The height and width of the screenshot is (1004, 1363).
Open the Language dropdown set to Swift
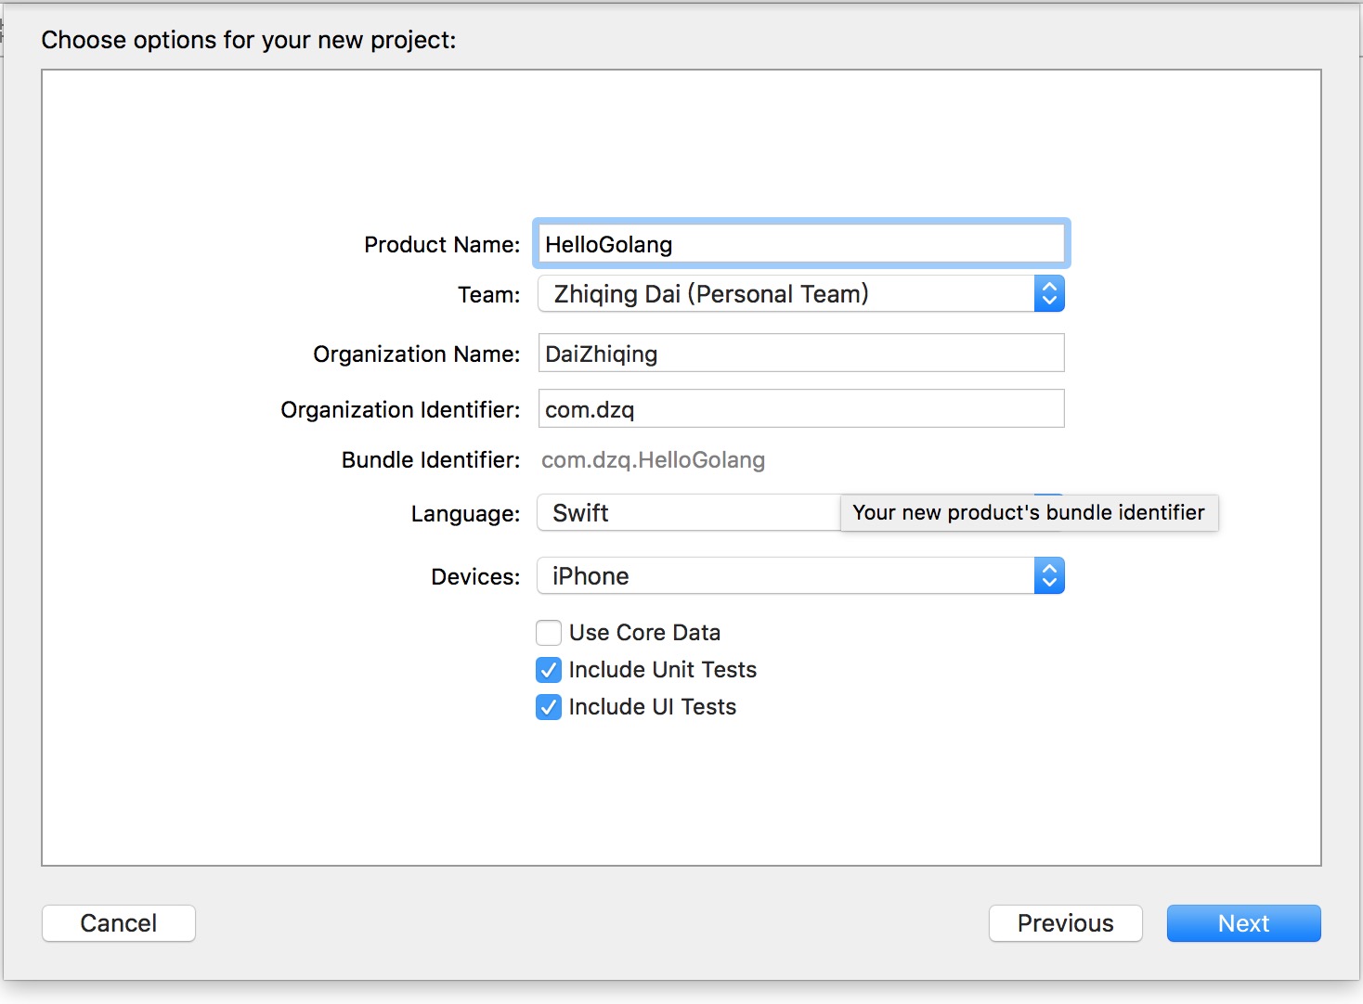pos(689,512)
